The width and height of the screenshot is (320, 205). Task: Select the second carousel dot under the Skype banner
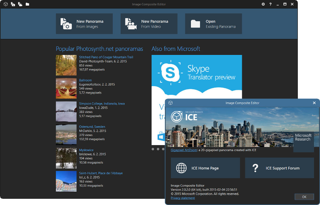click(x=158, y=149)
